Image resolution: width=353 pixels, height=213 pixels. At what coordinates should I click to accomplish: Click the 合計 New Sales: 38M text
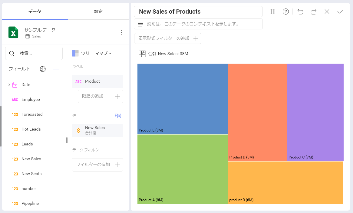pyautogui.click(x=168, y=54)
